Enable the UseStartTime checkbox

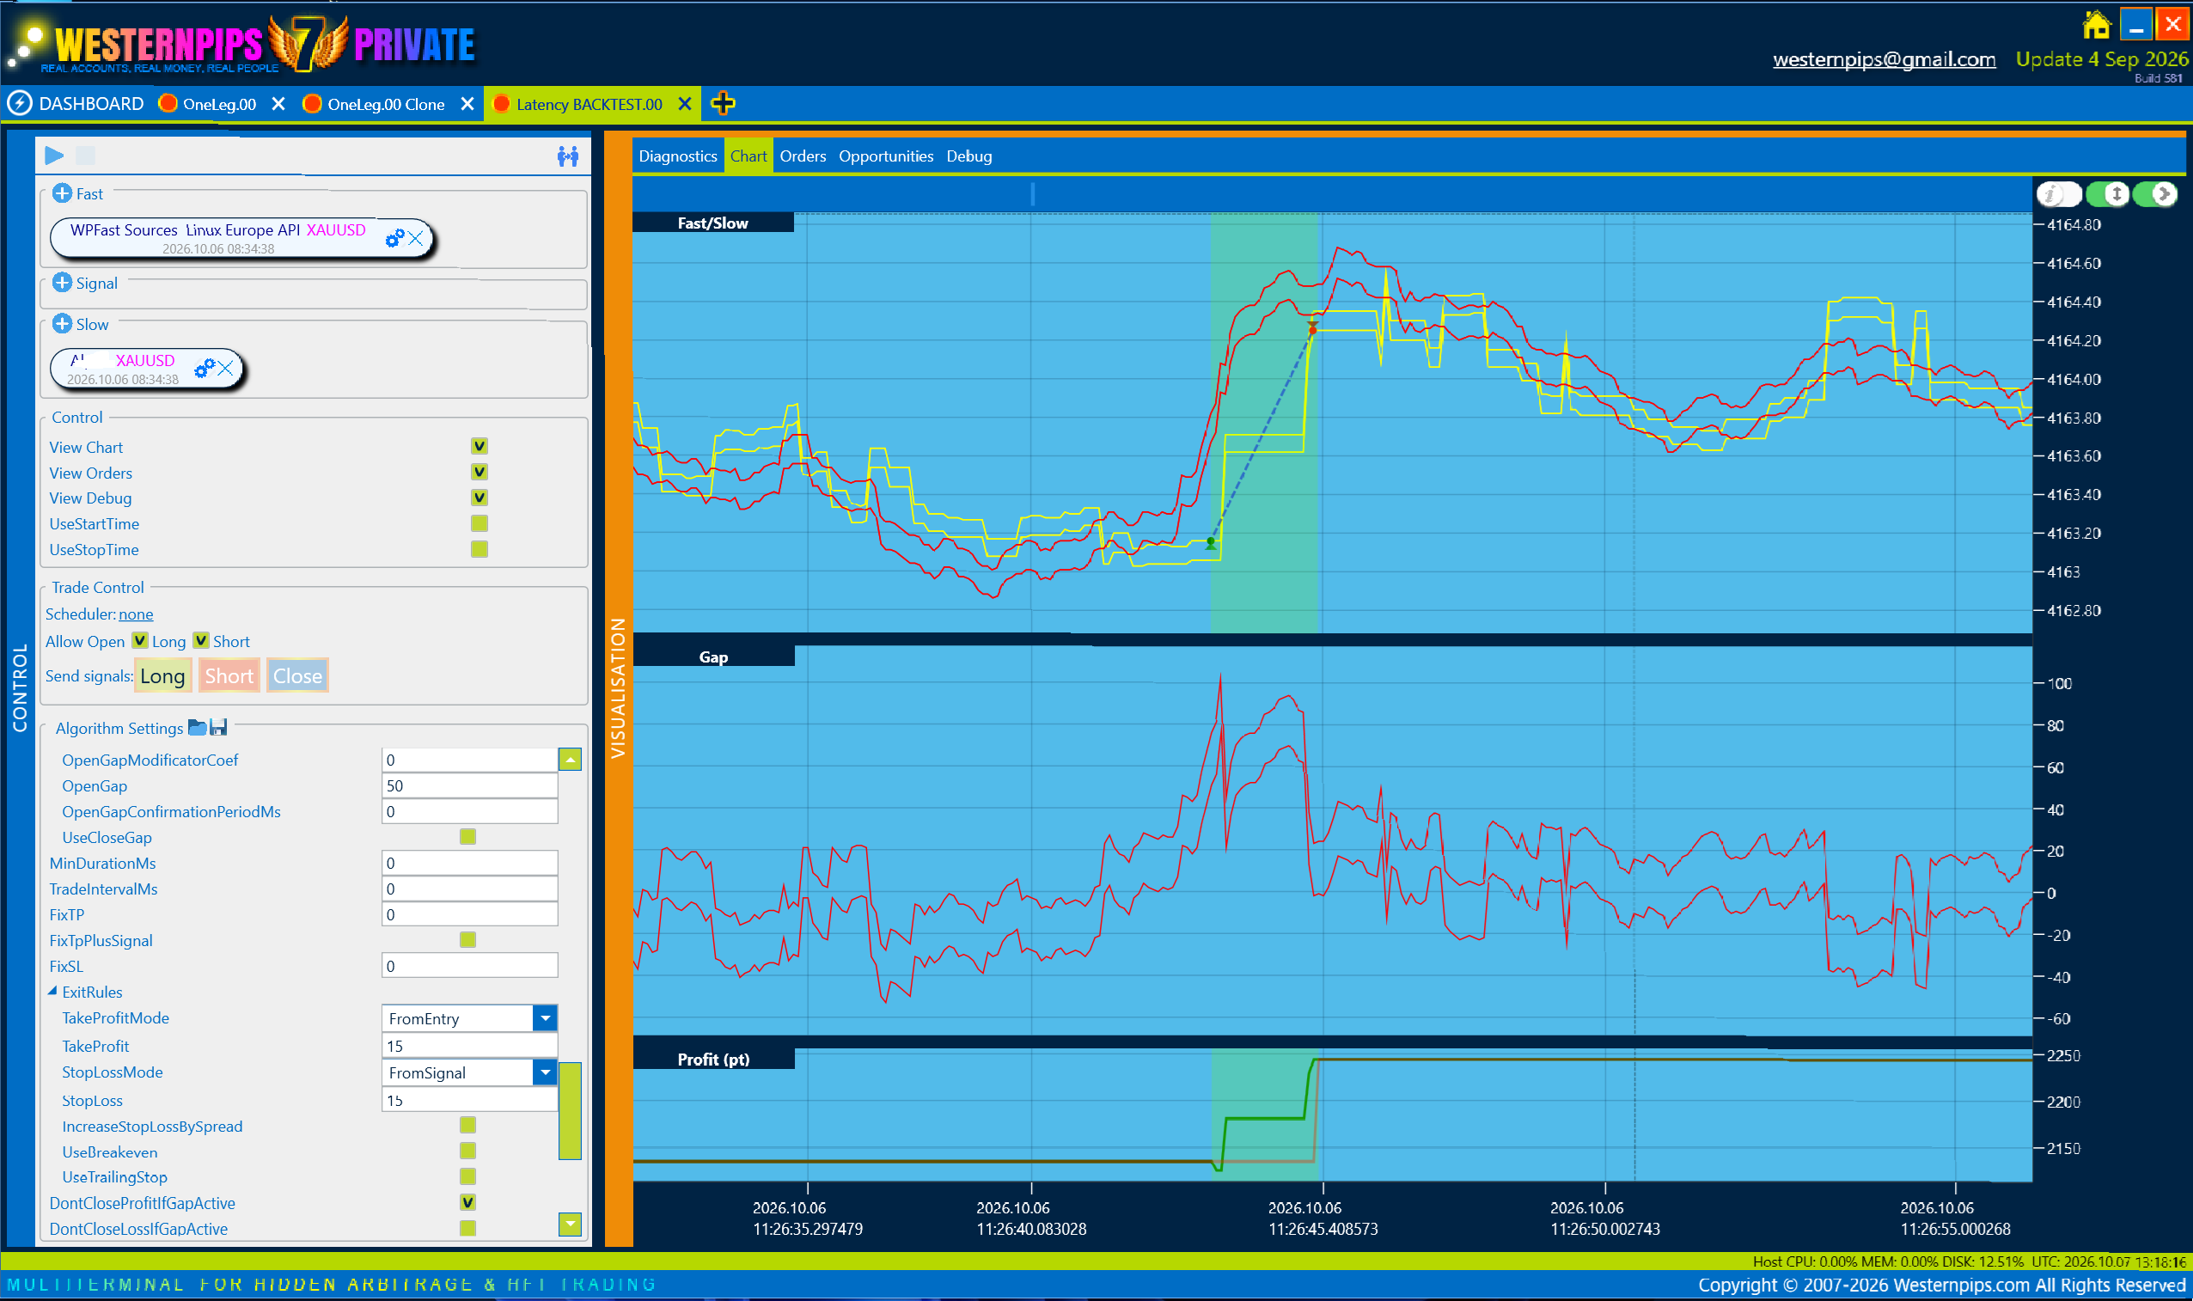pyautogui.click(x=480, y=523)
